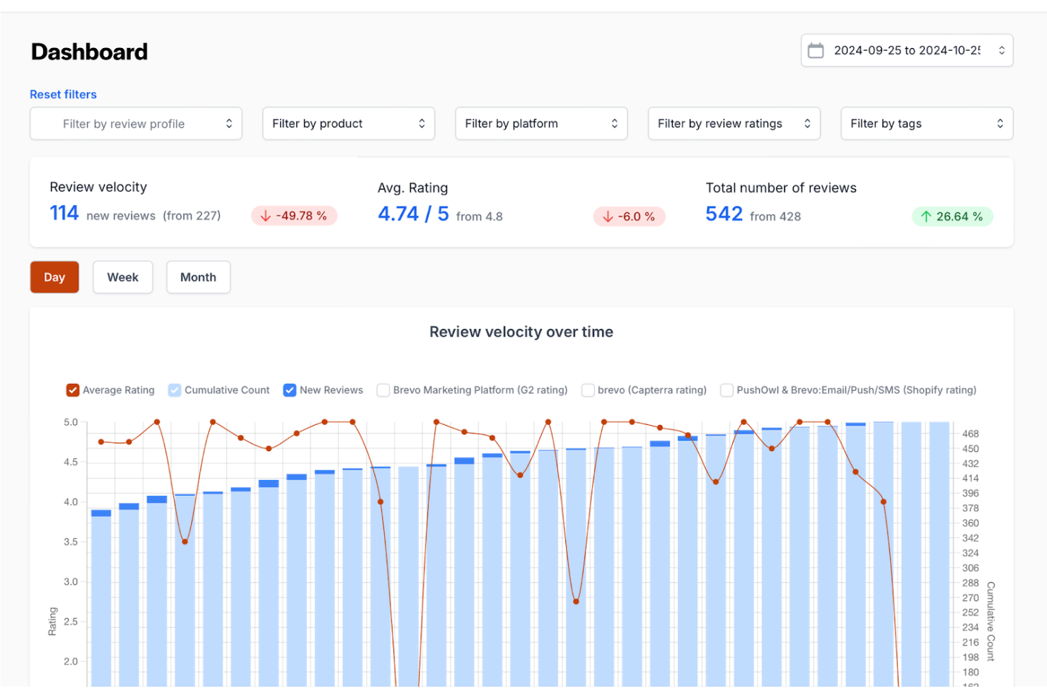The width and height of the screenshot is (1047, 698).
Task: Click the 4.74 / 5 average rating value
Action: [x=413, y=214]
